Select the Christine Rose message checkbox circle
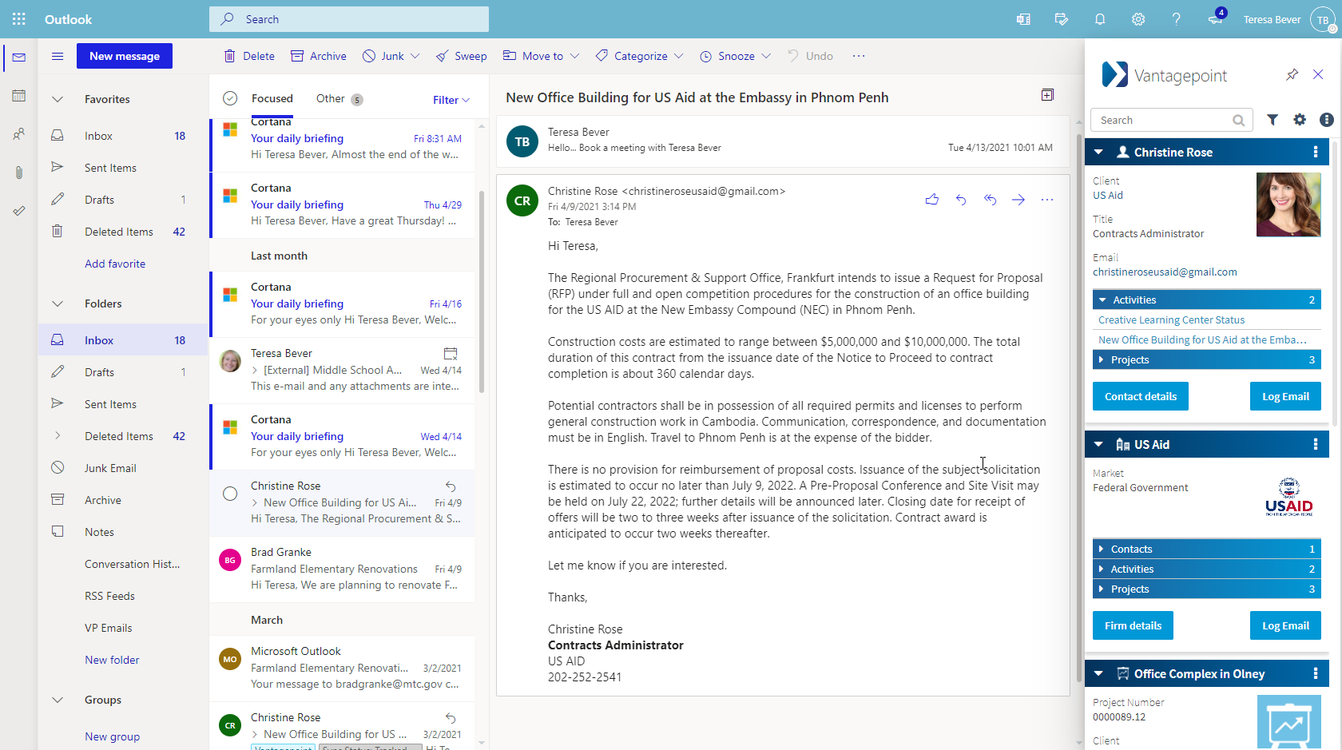The image size is (1342, 750). pyautogui.click(x=230, y=494)
